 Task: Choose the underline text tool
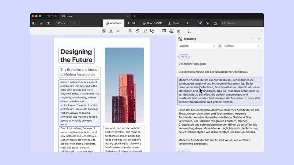[111, 31]
